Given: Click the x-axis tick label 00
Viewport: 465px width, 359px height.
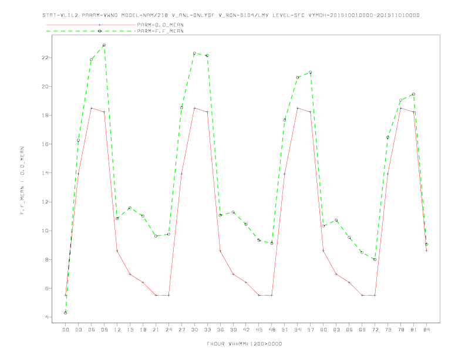Looking at the screenshot, I should click(x=66, y=330).
